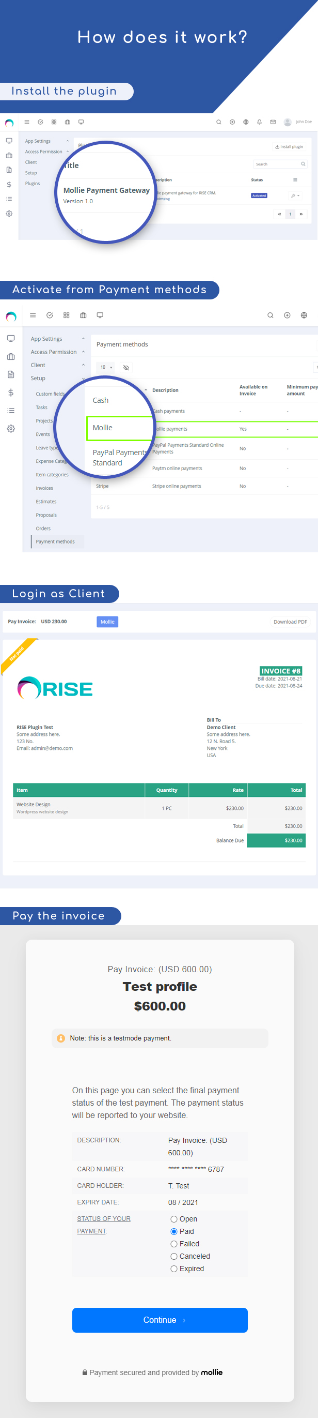Open hamburger menu in Payment methods screenshot
The image size is (318, 1418).
pyautogui.click(x=33, y=315)
